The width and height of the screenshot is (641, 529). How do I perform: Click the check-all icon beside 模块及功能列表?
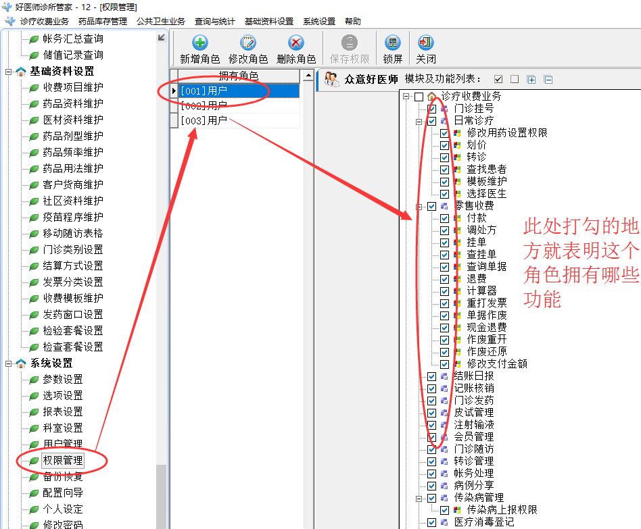(498, 80)
